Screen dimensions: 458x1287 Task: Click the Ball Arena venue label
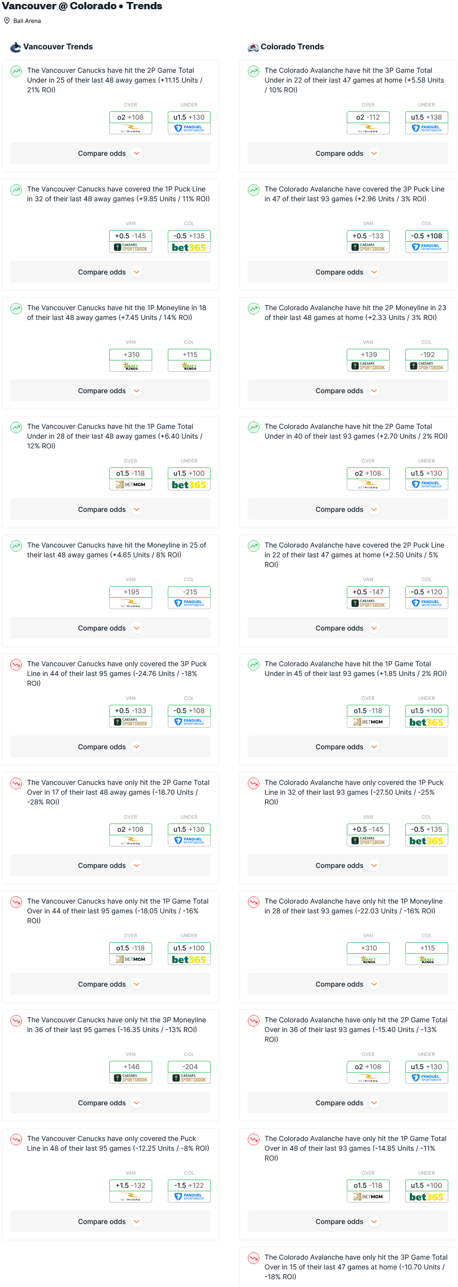tap(27, 21)
